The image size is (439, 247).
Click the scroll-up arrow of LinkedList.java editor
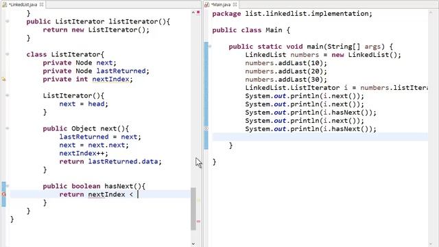pos(193,12)
